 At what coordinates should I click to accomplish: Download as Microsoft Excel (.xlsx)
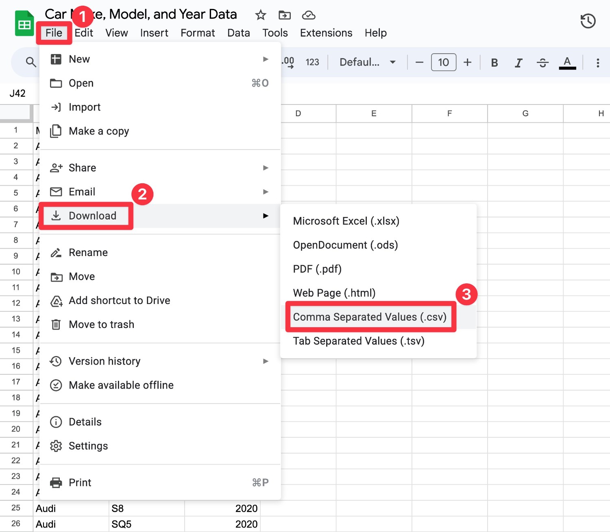378,221
